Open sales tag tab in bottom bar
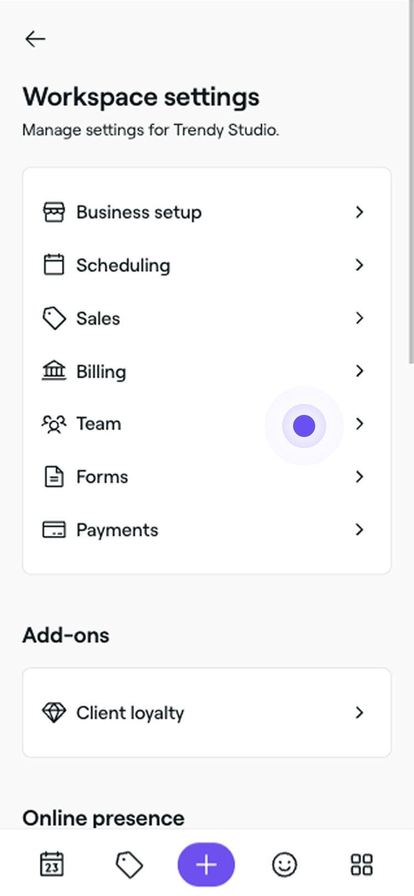414x896 pixels. (129, 865)
